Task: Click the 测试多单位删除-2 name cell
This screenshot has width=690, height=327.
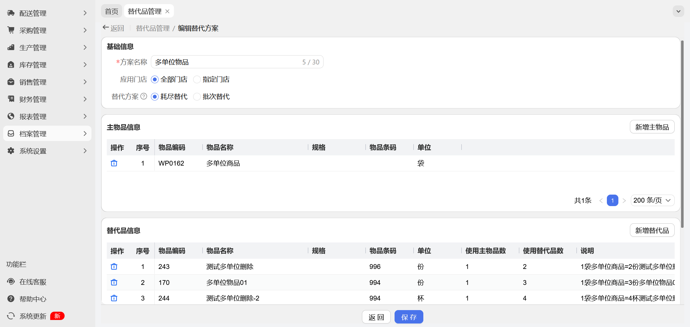Action: coord(233,298)
